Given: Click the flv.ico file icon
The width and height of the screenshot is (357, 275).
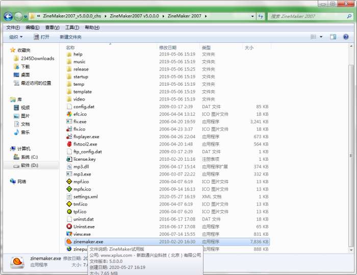Looking at the screenshot, I should click(x=69, y=129).
